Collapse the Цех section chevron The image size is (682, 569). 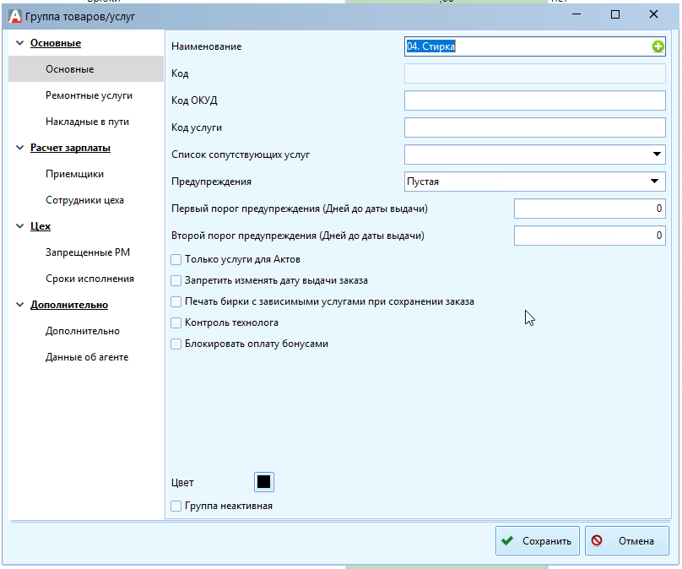tap(20, 226)
